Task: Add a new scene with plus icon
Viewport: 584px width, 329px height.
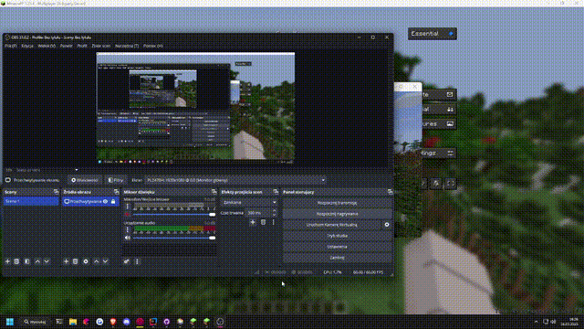Action: pyautogui.click(x=7, y=261)
